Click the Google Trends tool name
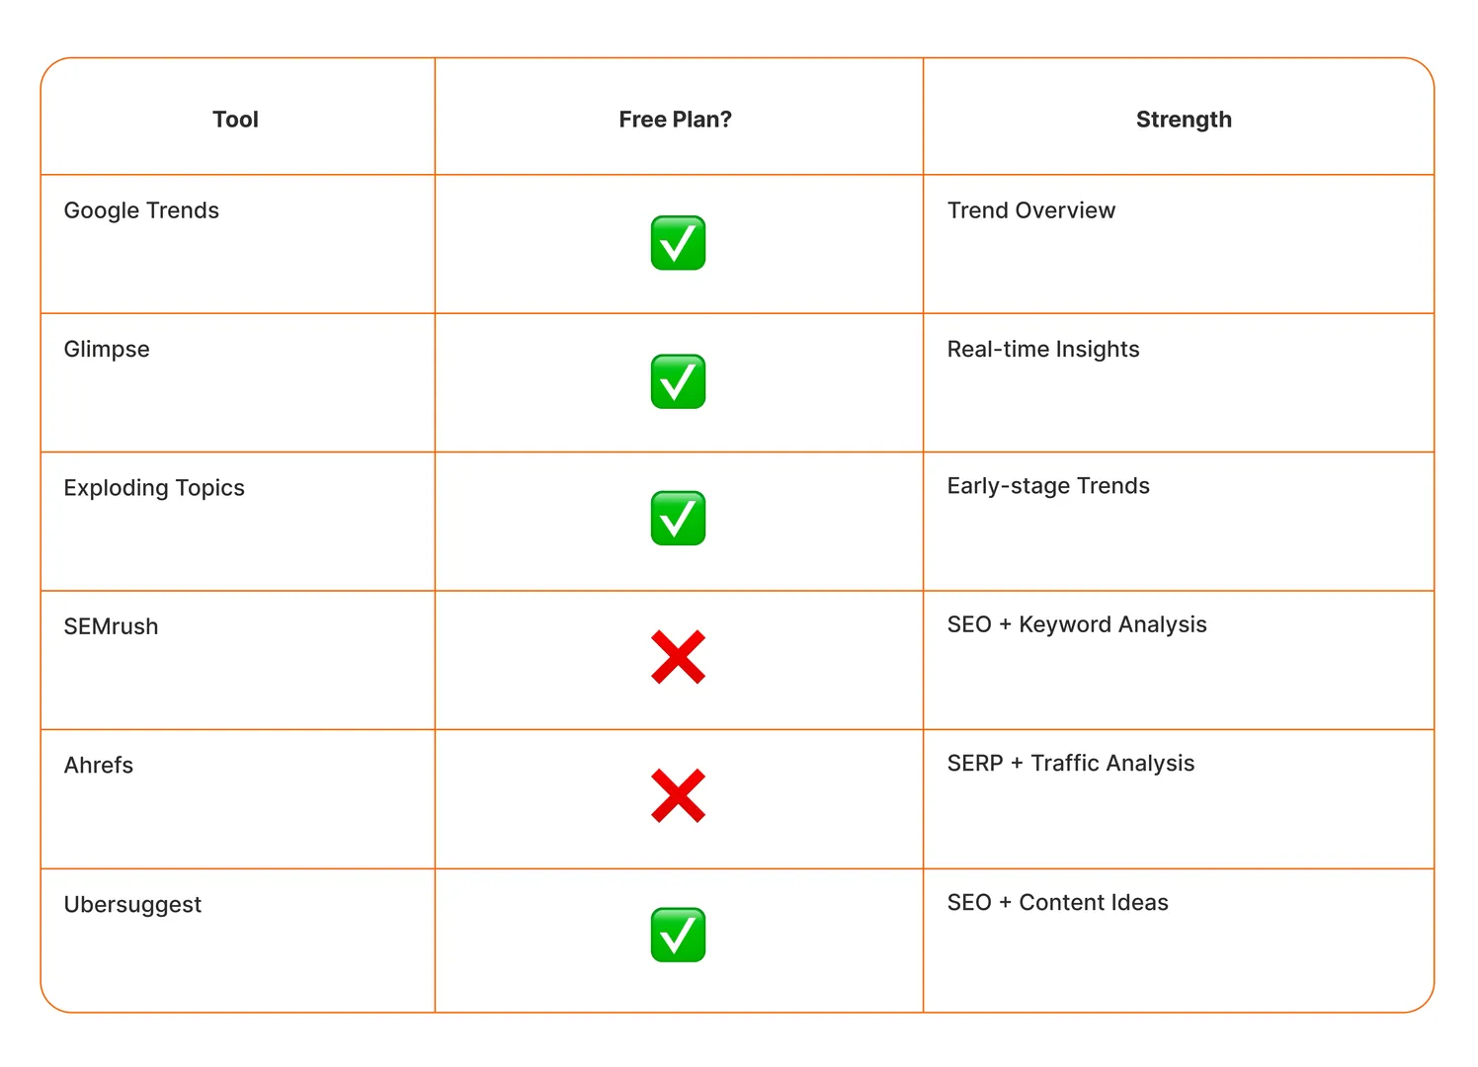Image resolution: width=1478 pixels, height=1067 pixels. pyautogui.click(x=141, y=210)
